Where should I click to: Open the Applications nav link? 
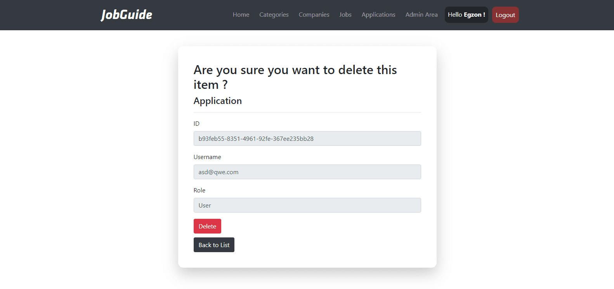pos(378,15)
